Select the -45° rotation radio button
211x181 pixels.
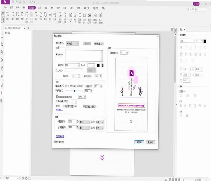(x=63, y=86)
